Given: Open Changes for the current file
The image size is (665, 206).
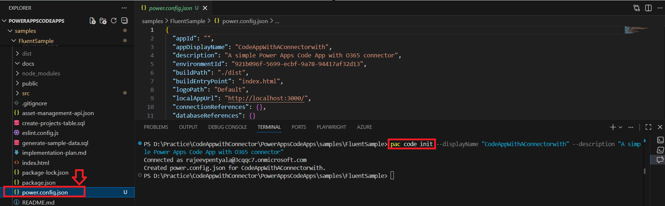Looking at the screenshot, I should click(637, 8).
